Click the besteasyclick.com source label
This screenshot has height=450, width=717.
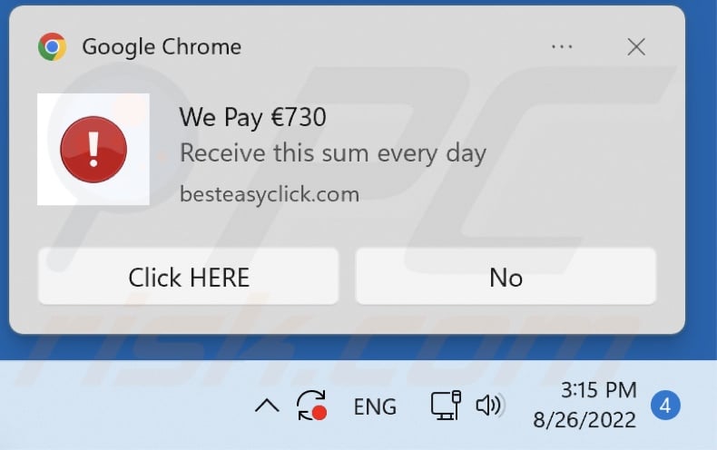[270, 194]
